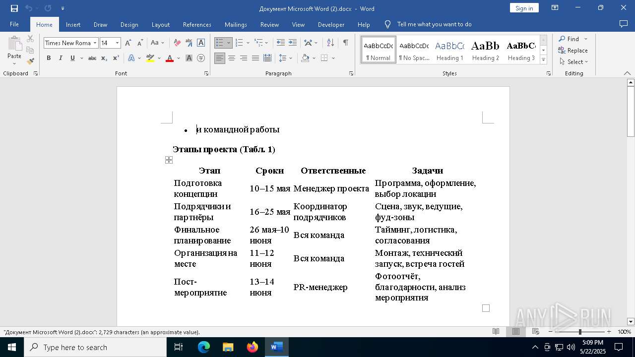The width and height of the screenshot is (635, 357).
Task: Decrease indent of the paragraph
Action: point(281,43)
